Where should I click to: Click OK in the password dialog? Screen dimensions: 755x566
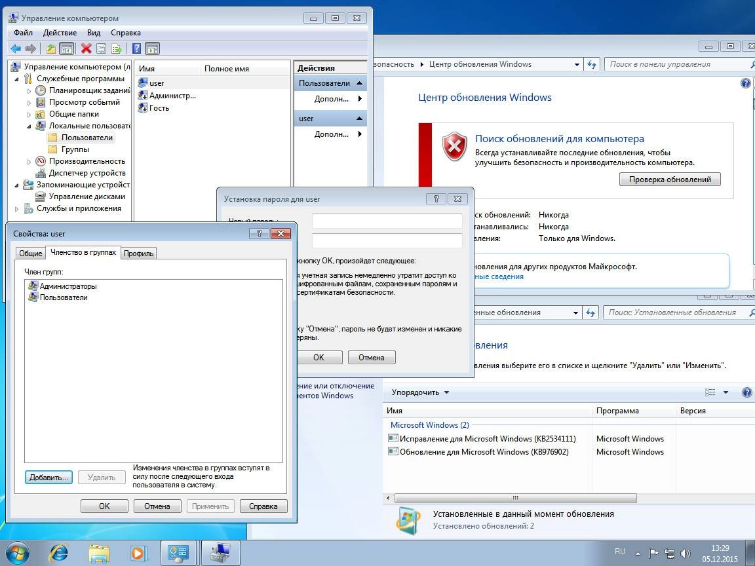(319, 358)
